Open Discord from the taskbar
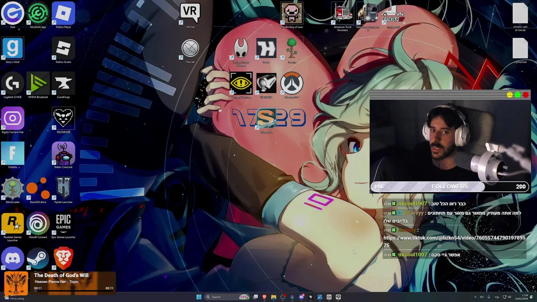This screenshot has height=302, width=537. (x=301, y=297)
